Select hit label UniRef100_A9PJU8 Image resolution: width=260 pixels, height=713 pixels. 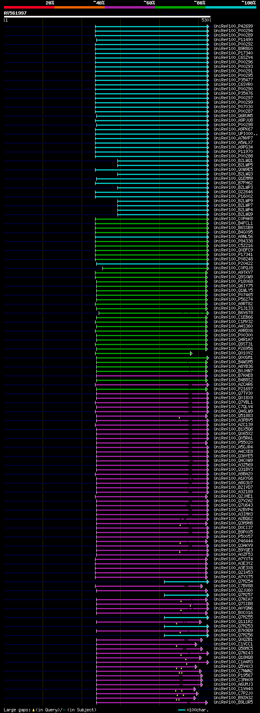[233, 120]
